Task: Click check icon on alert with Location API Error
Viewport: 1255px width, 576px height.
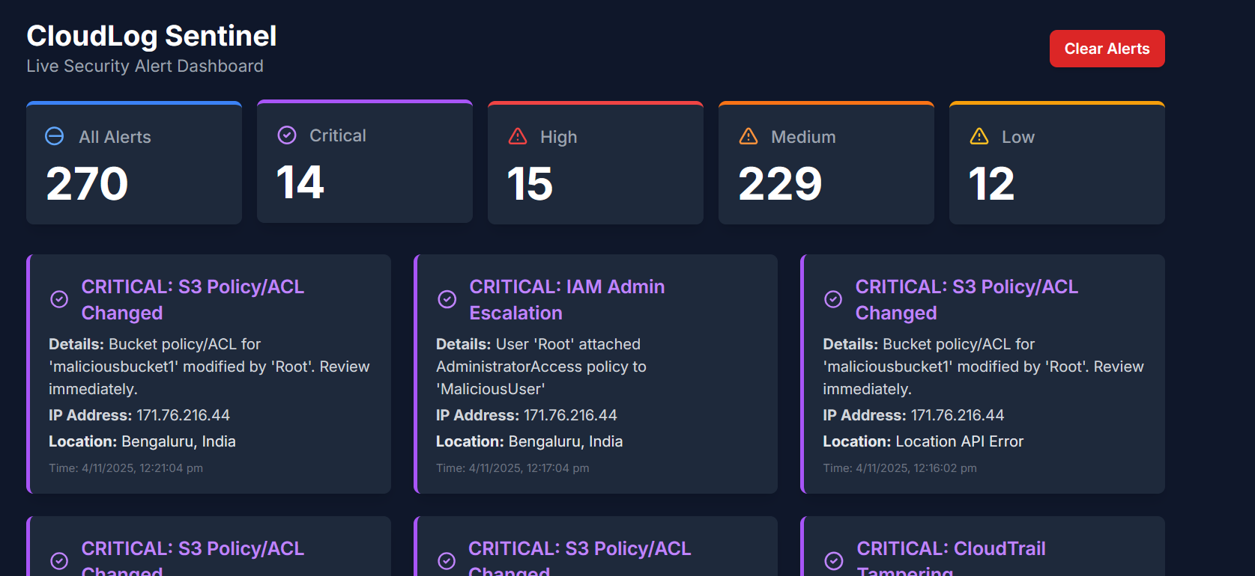Action: [833, 299]
